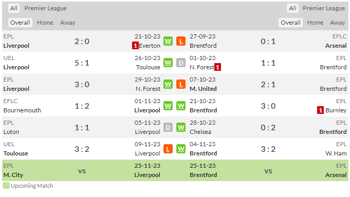
Task: Click the W badge for Brentford vs Burnley
Action: (x=181, y=106)
